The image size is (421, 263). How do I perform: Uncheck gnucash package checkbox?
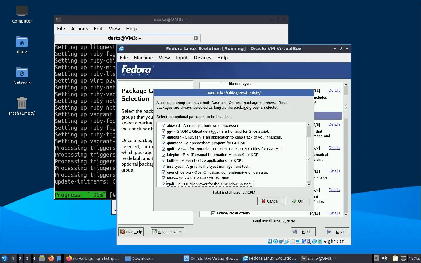(164, 137)
